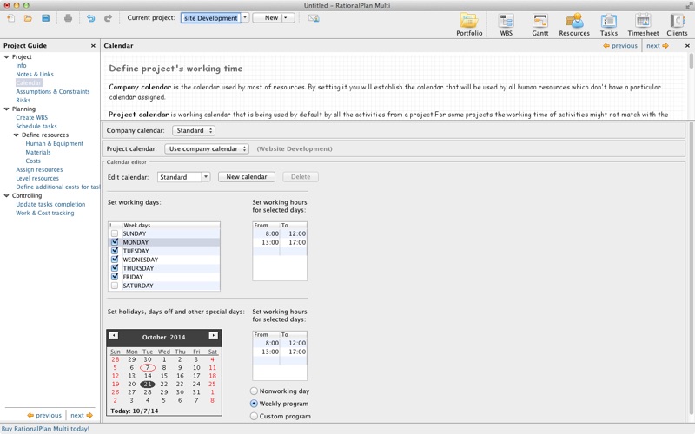Click the email envelope icon in toolbar
This screenshot has width=695, height=434.
pyautogui.click(x=314, y=18)
